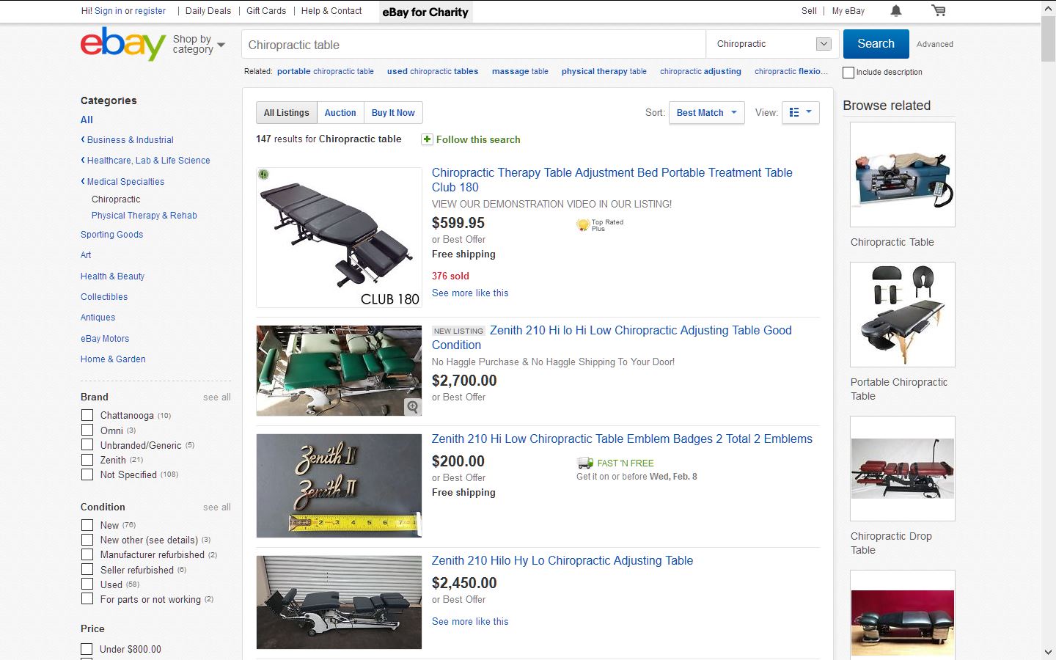The width and height of the screenshot is (1056, 660).
Task: Check the Manufacturer refurbished checkbox
Action: click(87, 554)
